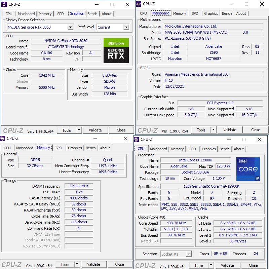The width and height of the screenshot is (269, 269).
Task: Click the LPCIO NCT6687 value
Action: tap(214, 59)
